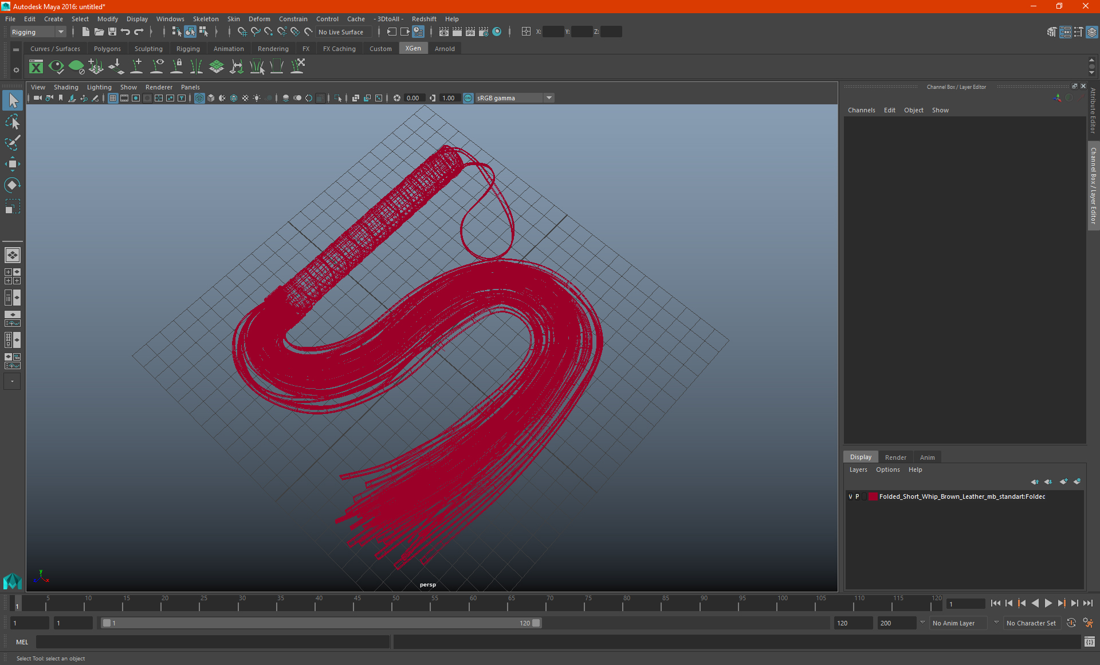Screen dimensions: 1100x665
Task: Open the sRGB gamma dropdown
Action: pos(514,98)
